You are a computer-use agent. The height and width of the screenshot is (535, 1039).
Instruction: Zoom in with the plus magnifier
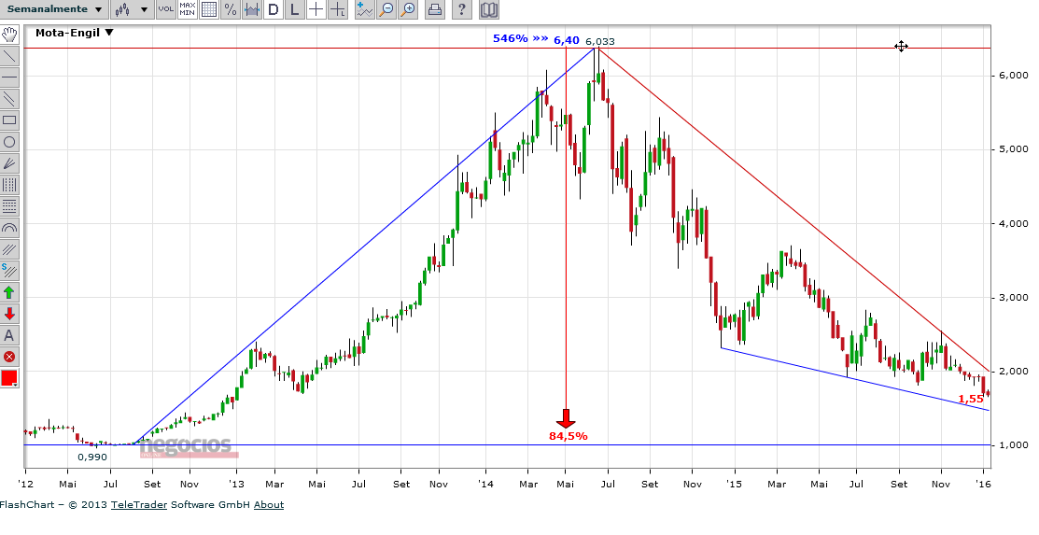[x=408, y=9]
